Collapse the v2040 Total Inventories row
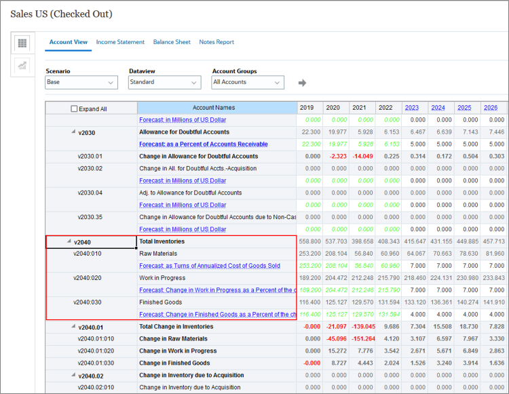The image size is (509, 394). click(x=69, y=241)
